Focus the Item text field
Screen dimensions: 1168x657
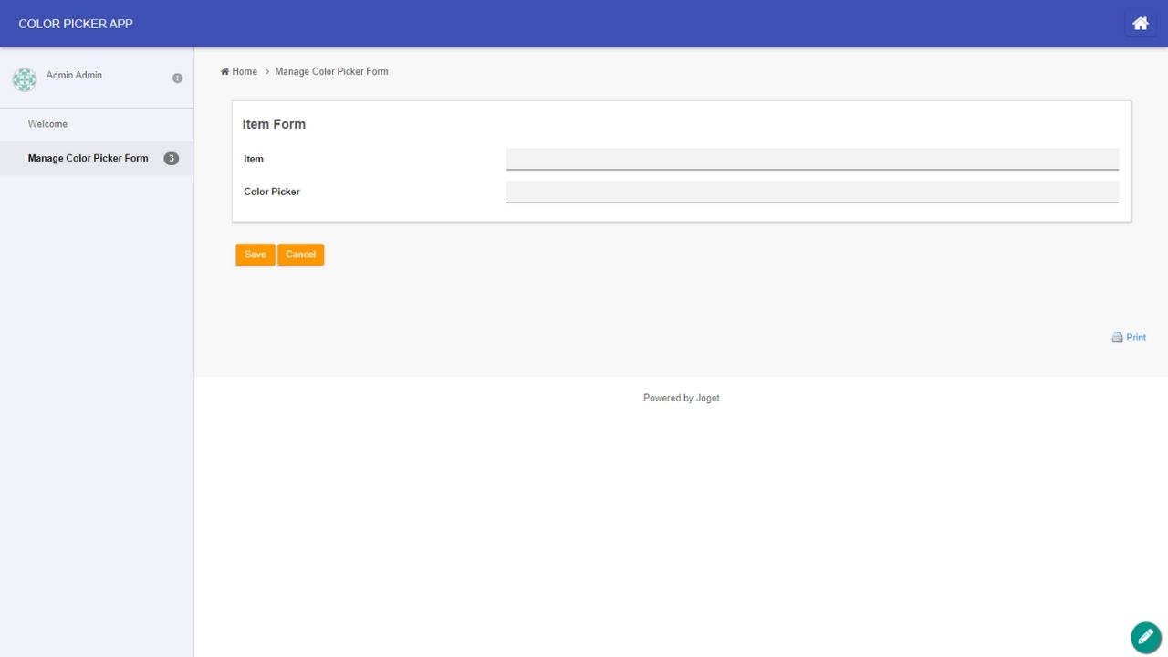[x=812, y=159]
